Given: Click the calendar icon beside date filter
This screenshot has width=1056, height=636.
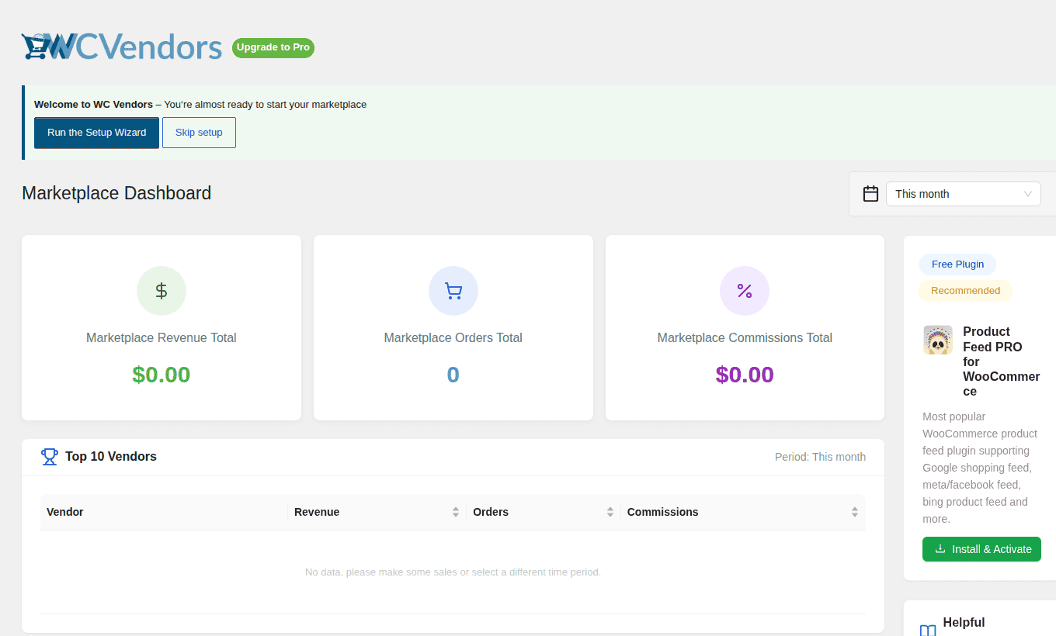Looking at the screenshot, I should pyautogui.click(x=871, y=194).
